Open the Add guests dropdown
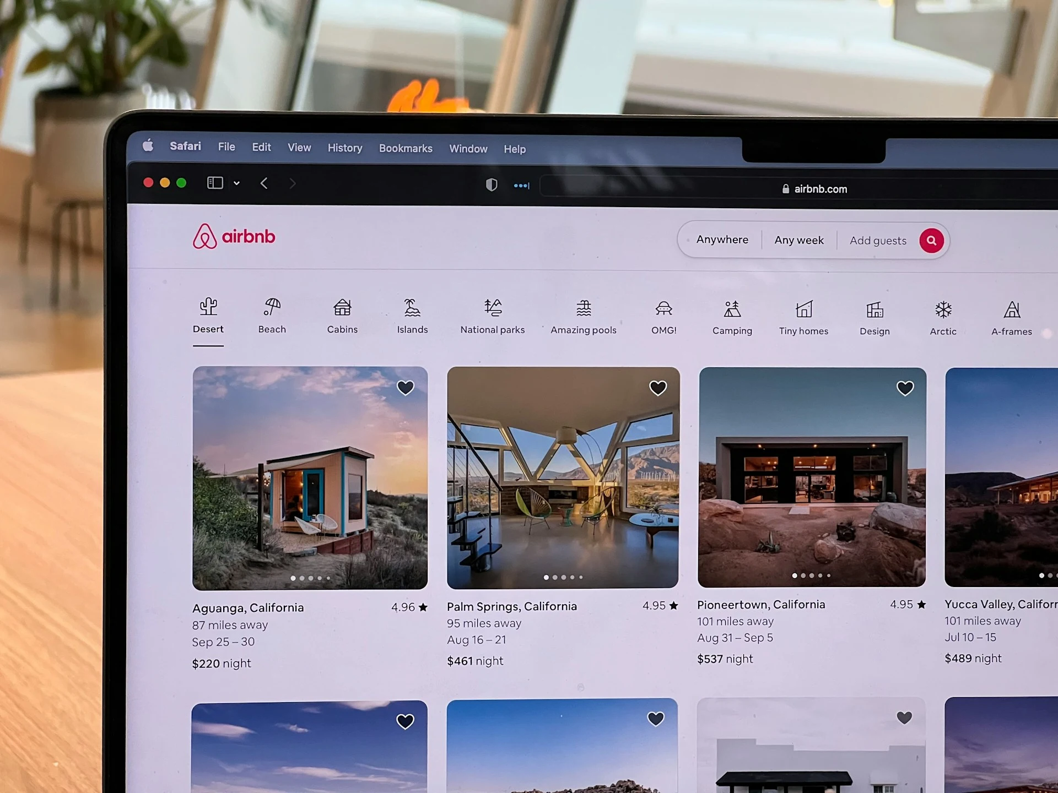The width and height of the screenshot is (1058, 793). (x=877, y=241)
